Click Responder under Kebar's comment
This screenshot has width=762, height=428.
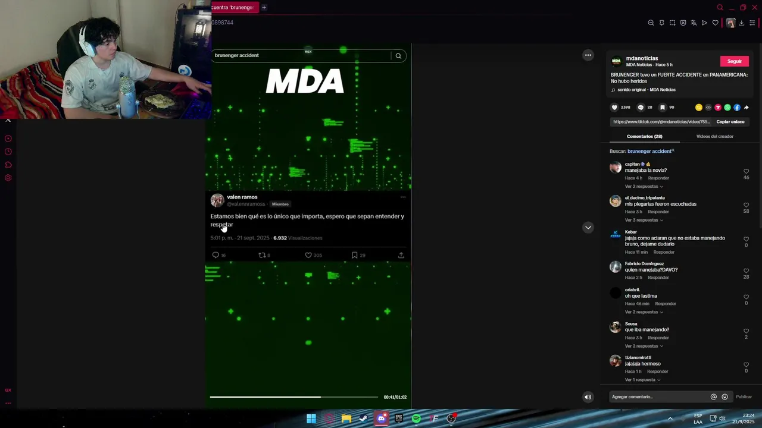(x=663, y=252)
